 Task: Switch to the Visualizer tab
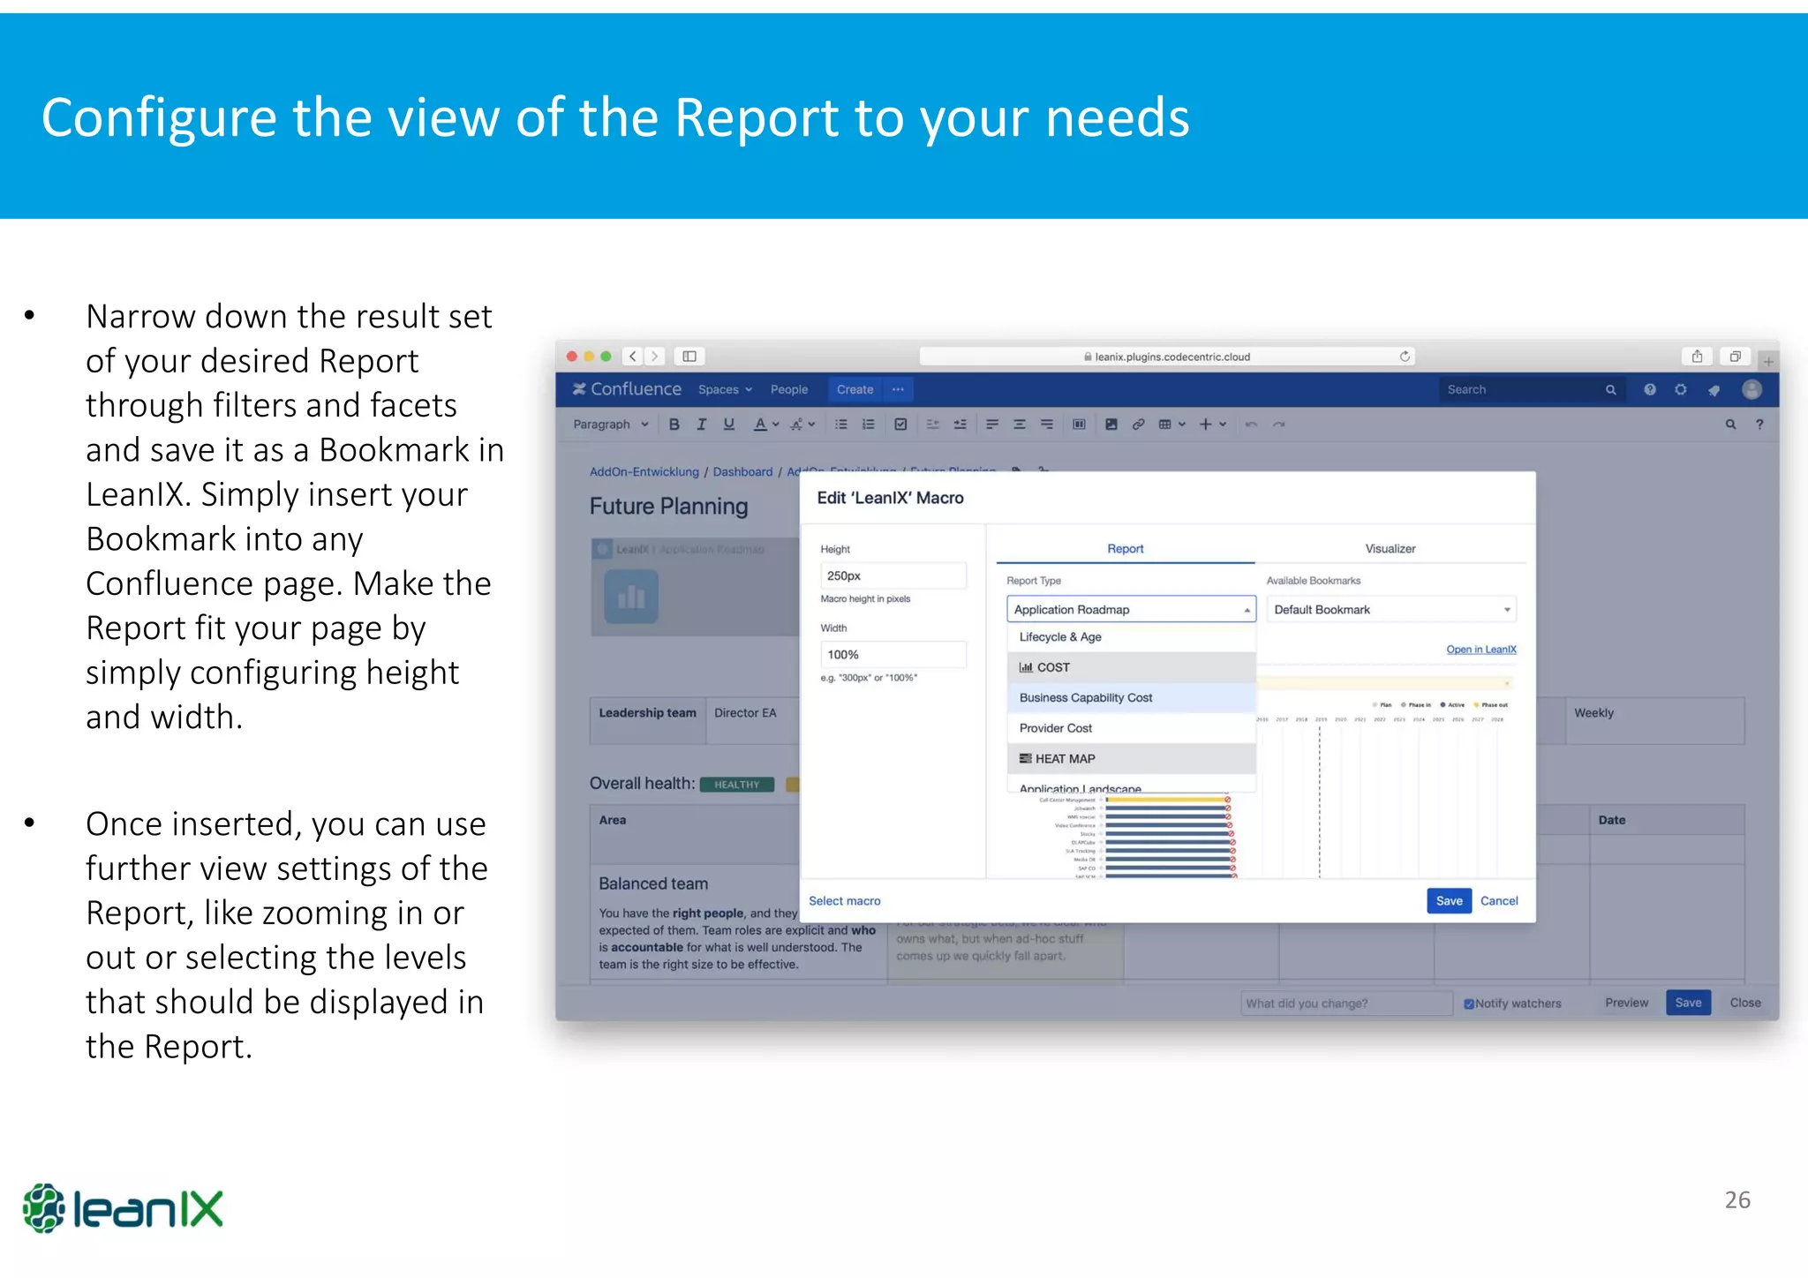point(1390,549)
